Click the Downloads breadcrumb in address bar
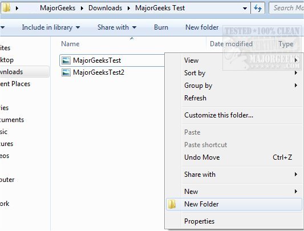Viewport: 304px width, 231px height. pos(106,8)
